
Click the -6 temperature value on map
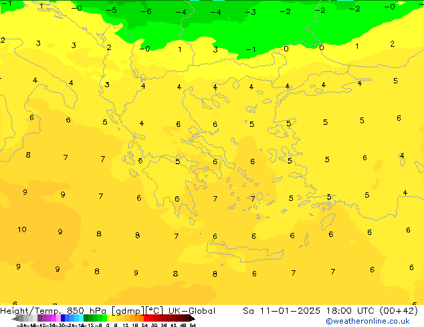(x=146, y=11)
